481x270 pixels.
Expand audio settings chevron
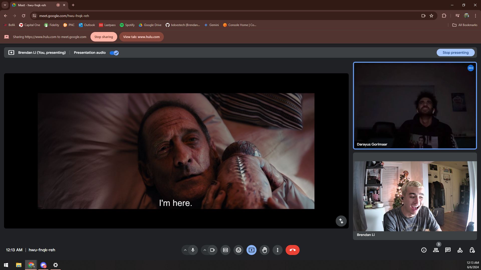coord(185,250)
